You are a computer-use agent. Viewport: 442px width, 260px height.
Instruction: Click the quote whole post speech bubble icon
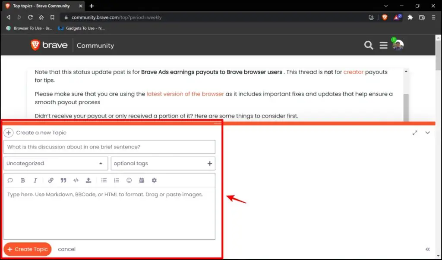point(10,180)
